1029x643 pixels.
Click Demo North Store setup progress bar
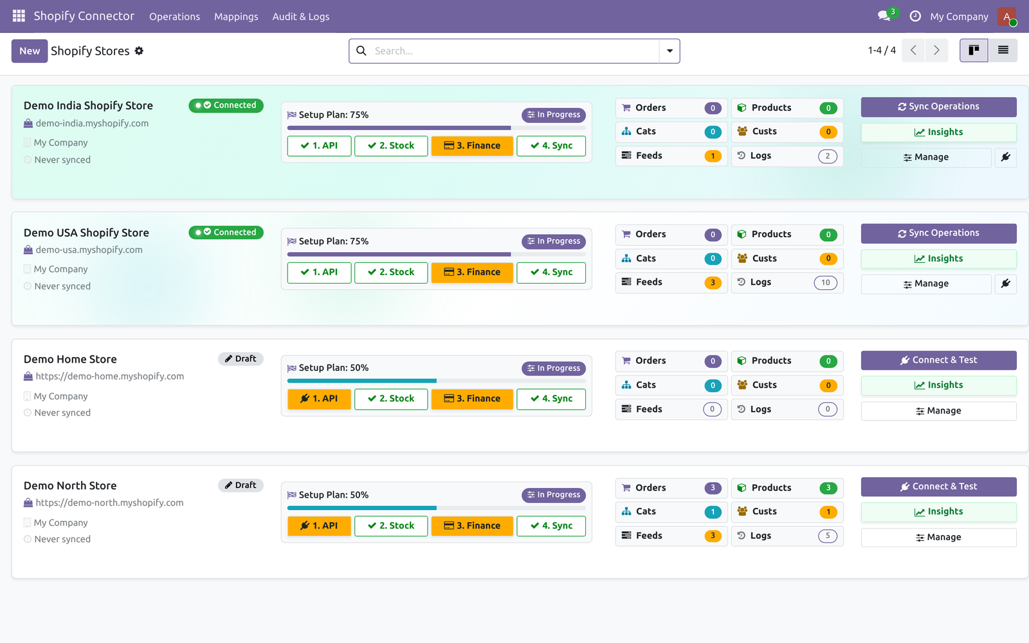(x=437, y=508)
